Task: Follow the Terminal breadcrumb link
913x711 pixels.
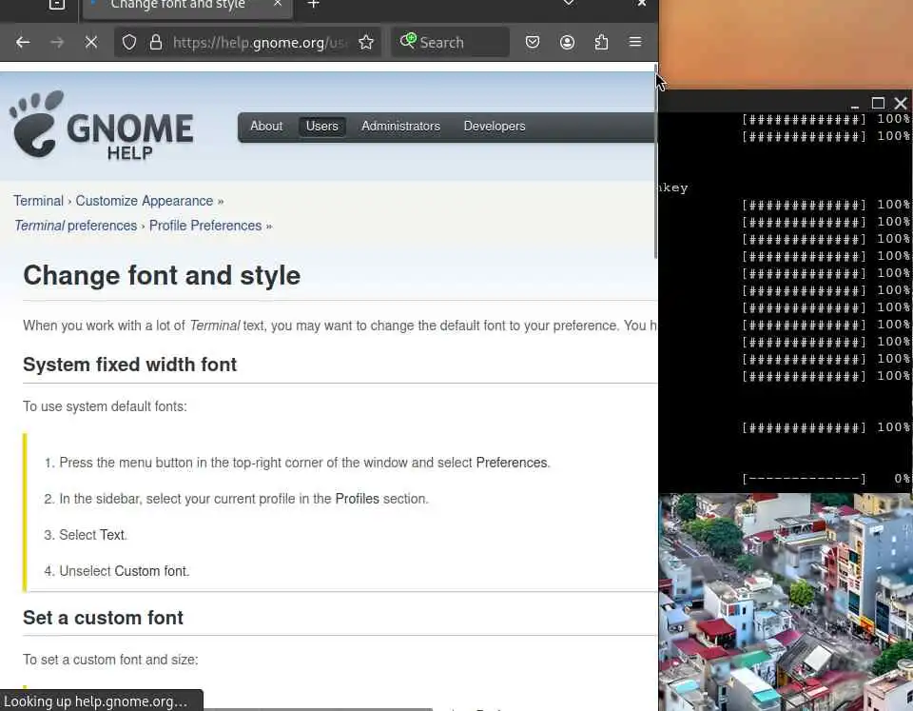Action: [x=38, y=201]
